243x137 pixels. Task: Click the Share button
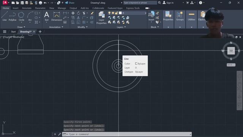coord(70,3)
